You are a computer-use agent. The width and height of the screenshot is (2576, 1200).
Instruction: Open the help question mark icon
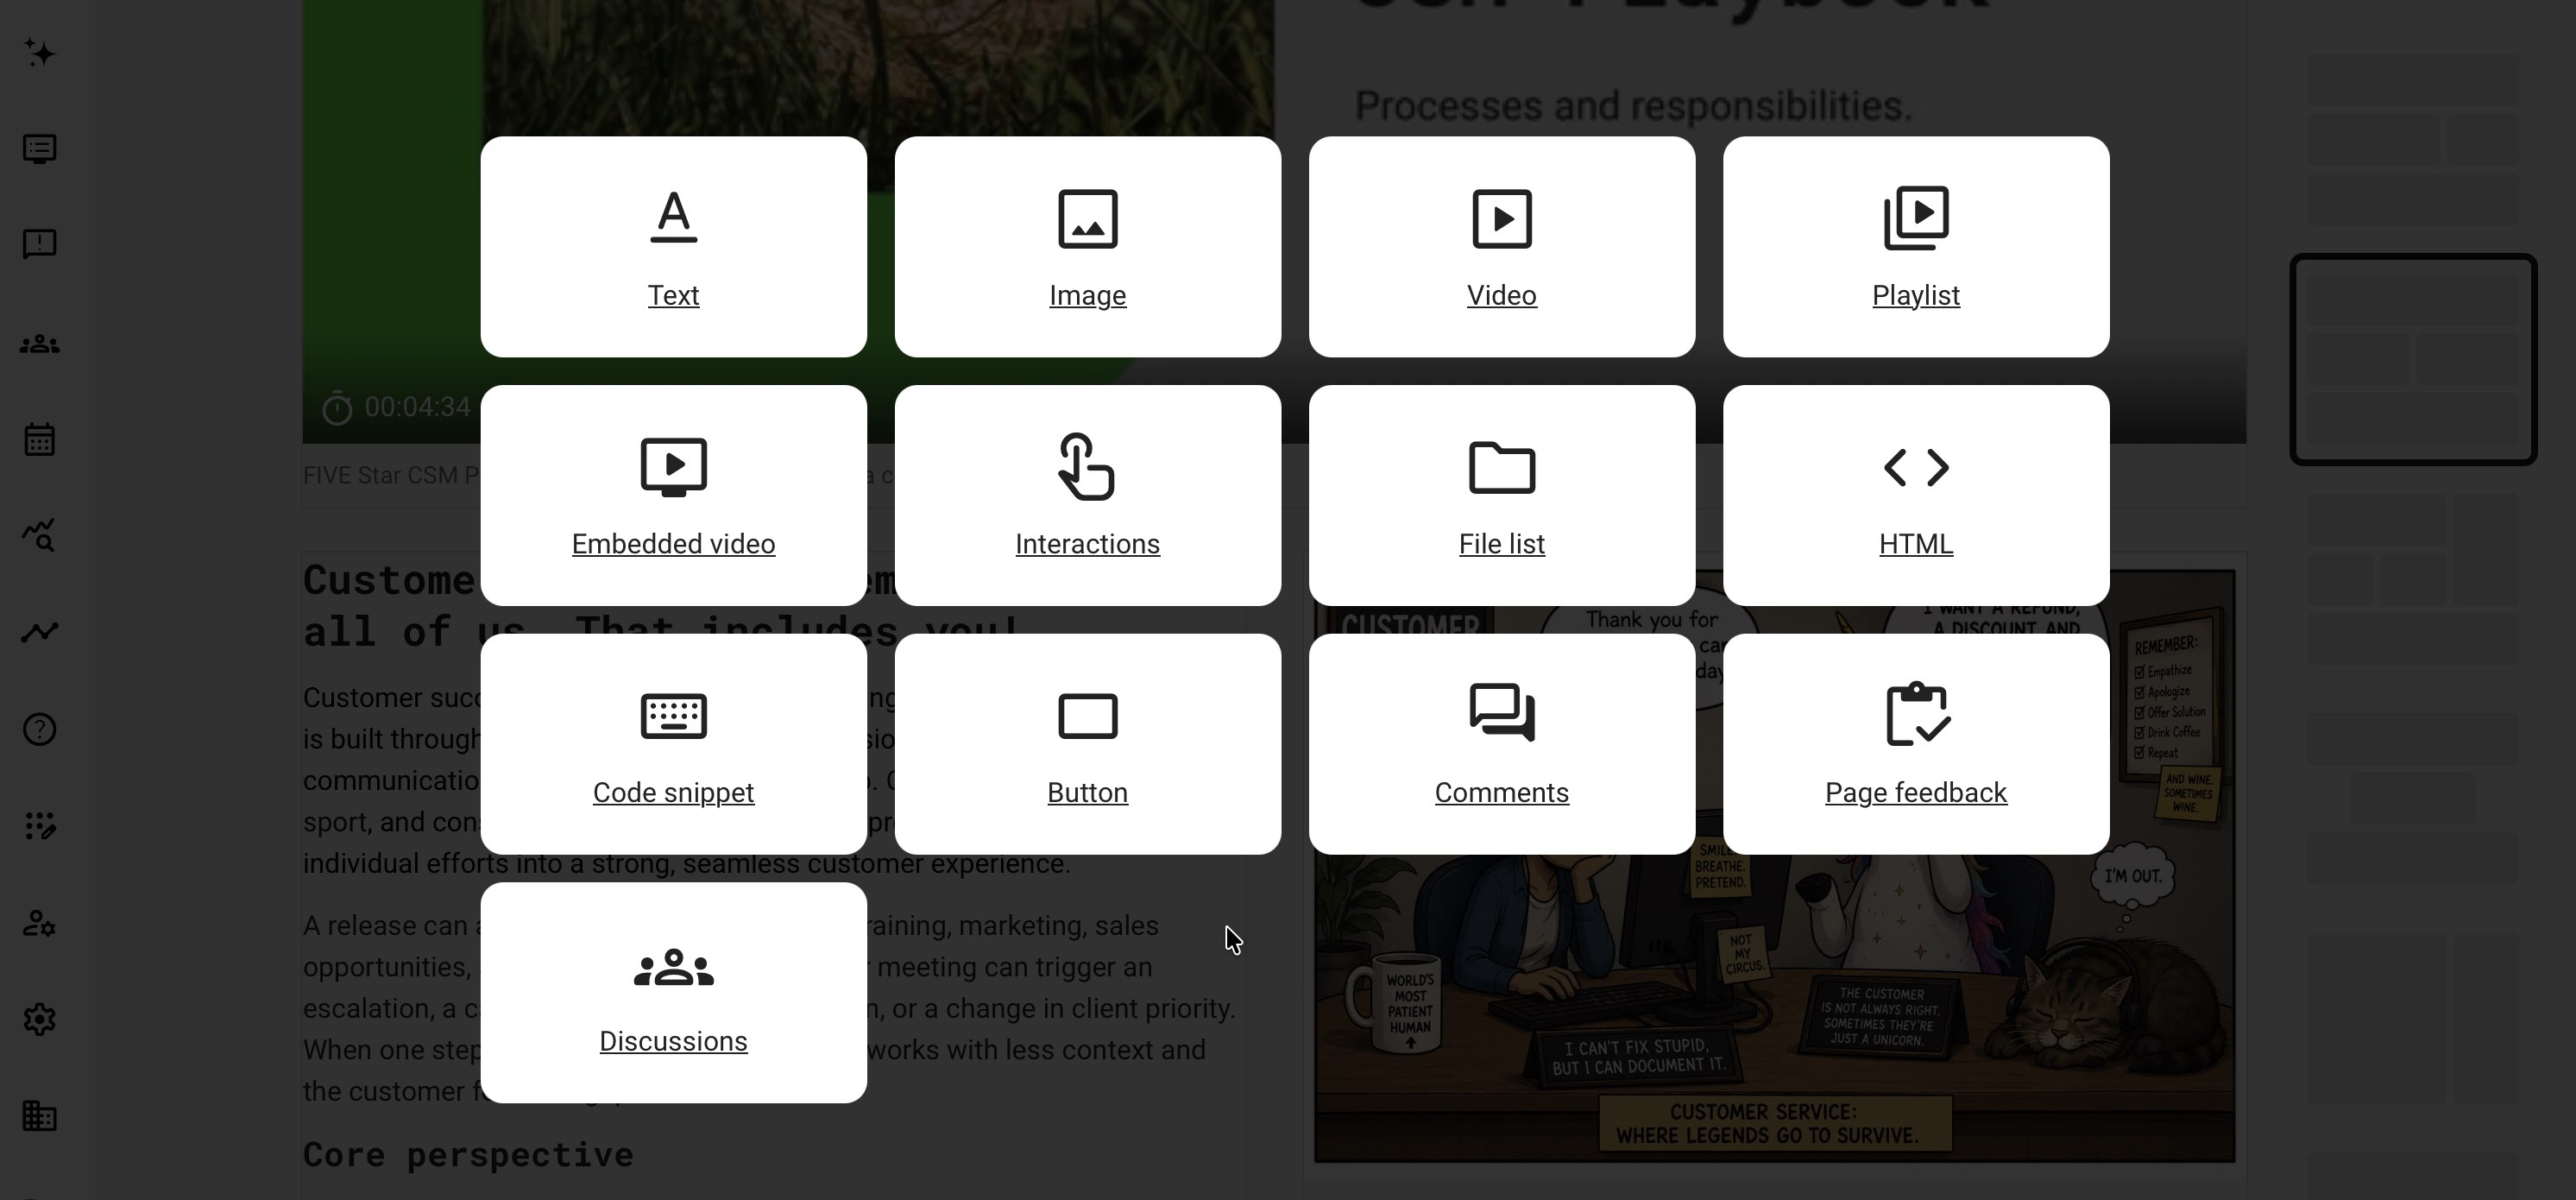click(x=40, y=729)
